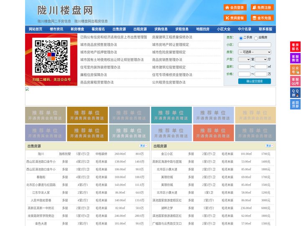Open the 地图找房 navigation item
This screenshot has width=301, height=226.
click(203, 29)
